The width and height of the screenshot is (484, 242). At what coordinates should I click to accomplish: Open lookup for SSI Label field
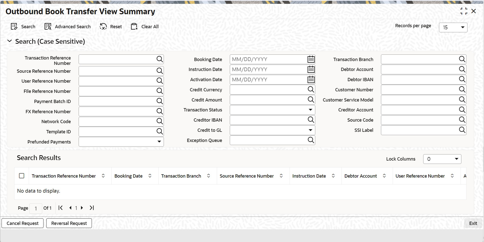462,130
